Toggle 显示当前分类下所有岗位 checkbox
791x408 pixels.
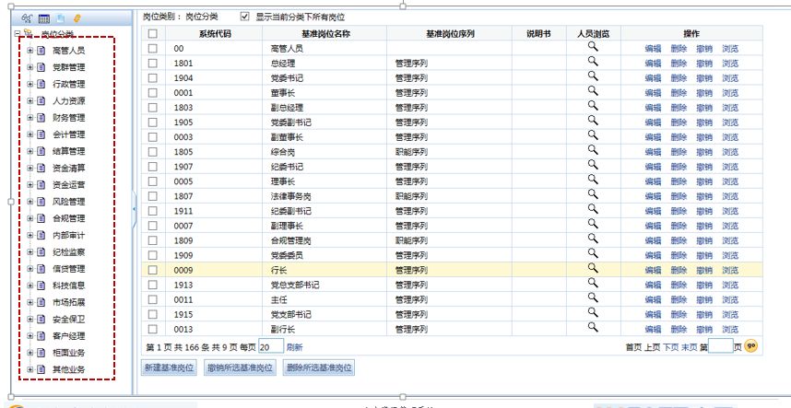pos(245,17)
